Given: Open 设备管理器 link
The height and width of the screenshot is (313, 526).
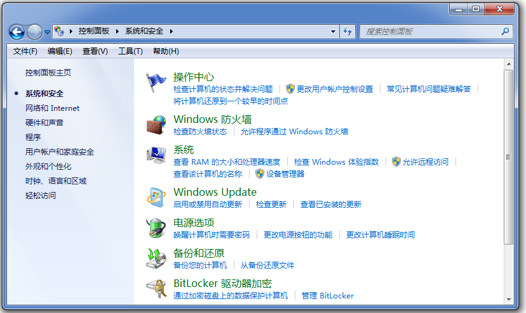Looking at the screenshot, I should click(x=285, y=174).
